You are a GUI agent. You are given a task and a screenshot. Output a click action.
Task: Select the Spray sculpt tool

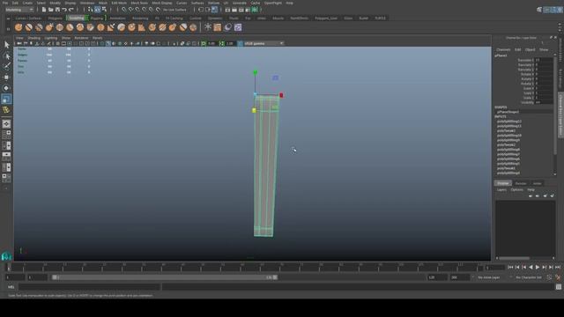click(x=90, y=27)
